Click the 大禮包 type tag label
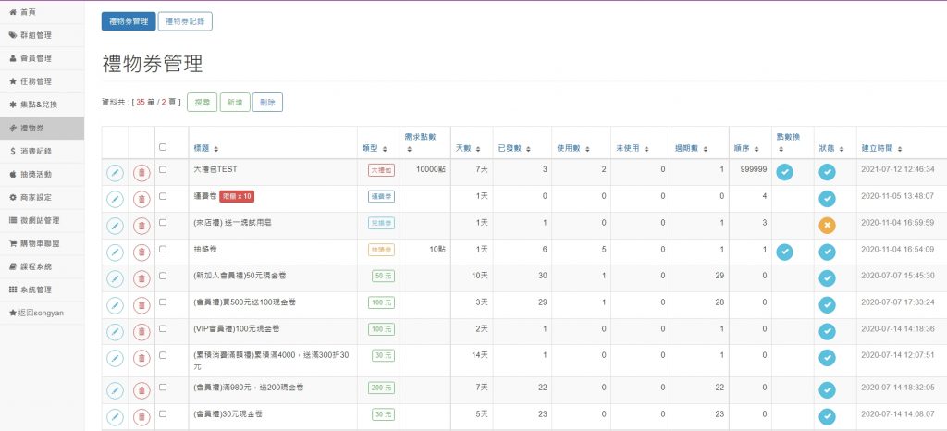Image resolution: width=947 pixels, height=431 pixels. [x=381, y=171]
